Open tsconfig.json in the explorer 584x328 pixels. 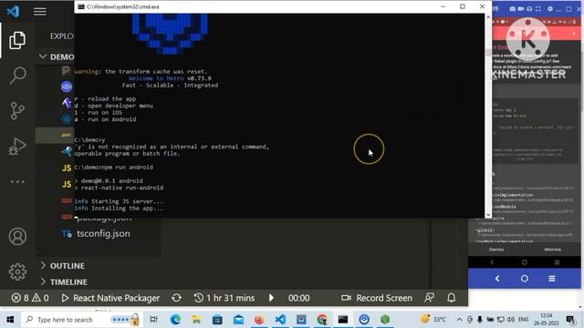[x=103, y=233]
